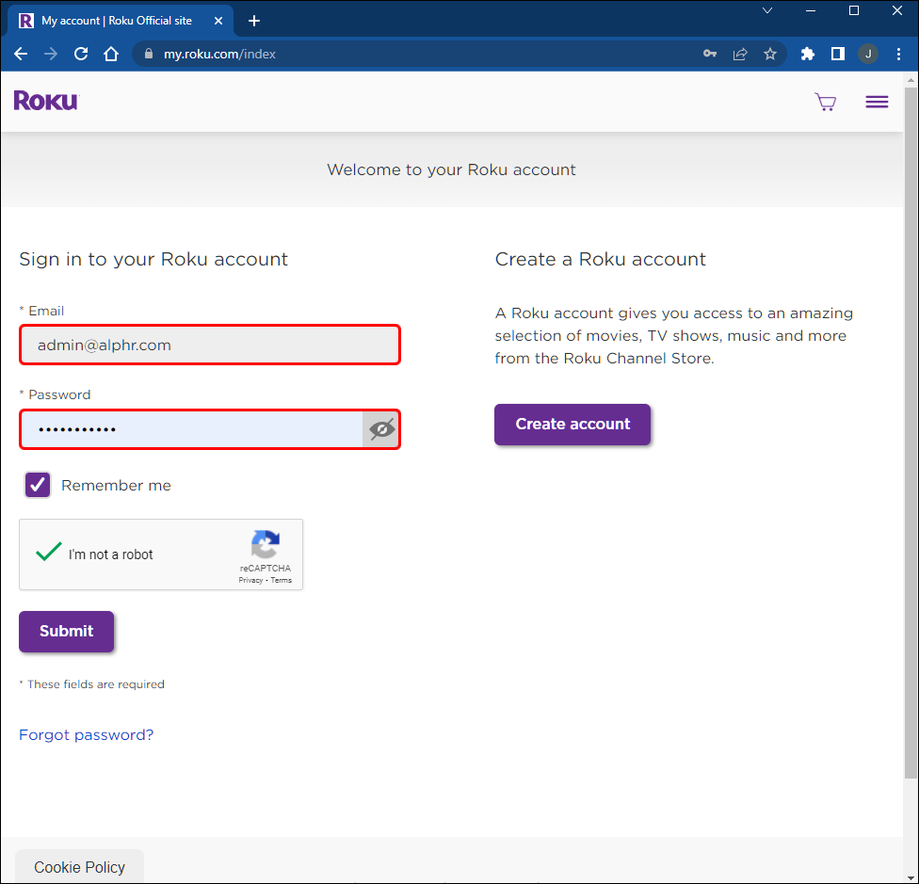The width and height of the screenshot is (919, 884).
Task: Open Chrome profile J avatar
Action: (x=868, y=54)
